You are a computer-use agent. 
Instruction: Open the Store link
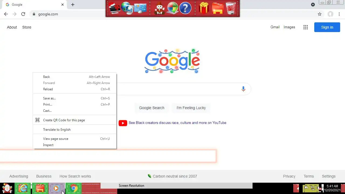[27, 27]
